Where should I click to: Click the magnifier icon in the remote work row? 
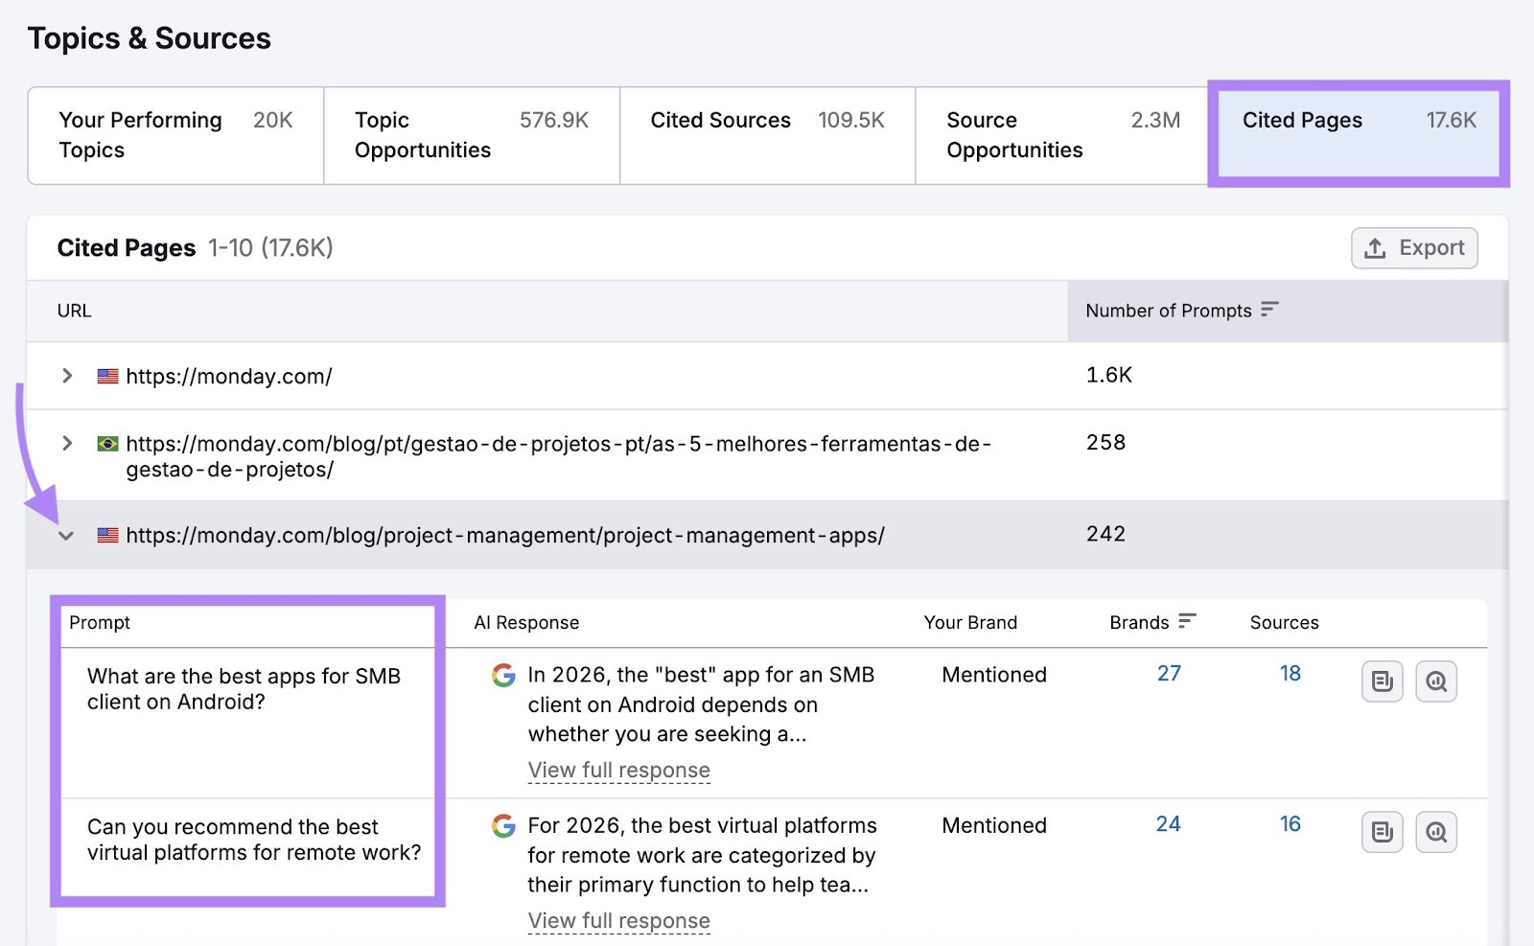click(x=1436, y=832)
